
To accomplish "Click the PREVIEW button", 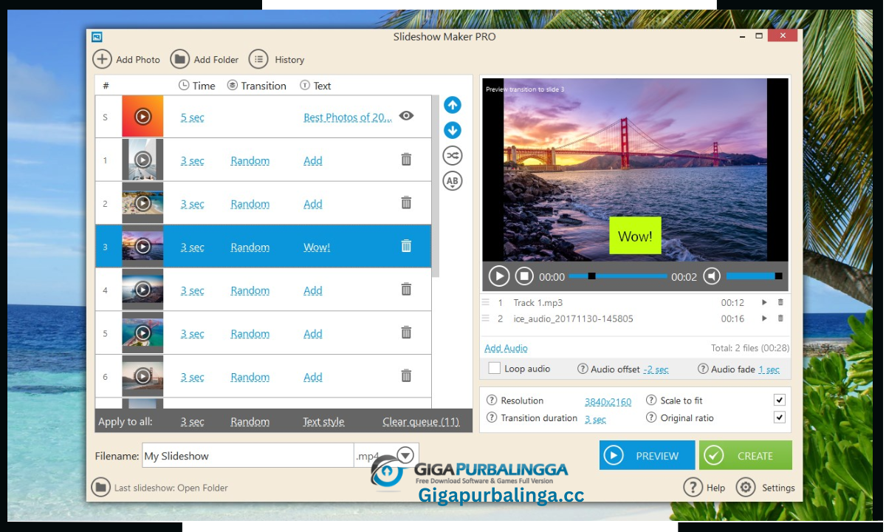I will click(647, 455).
